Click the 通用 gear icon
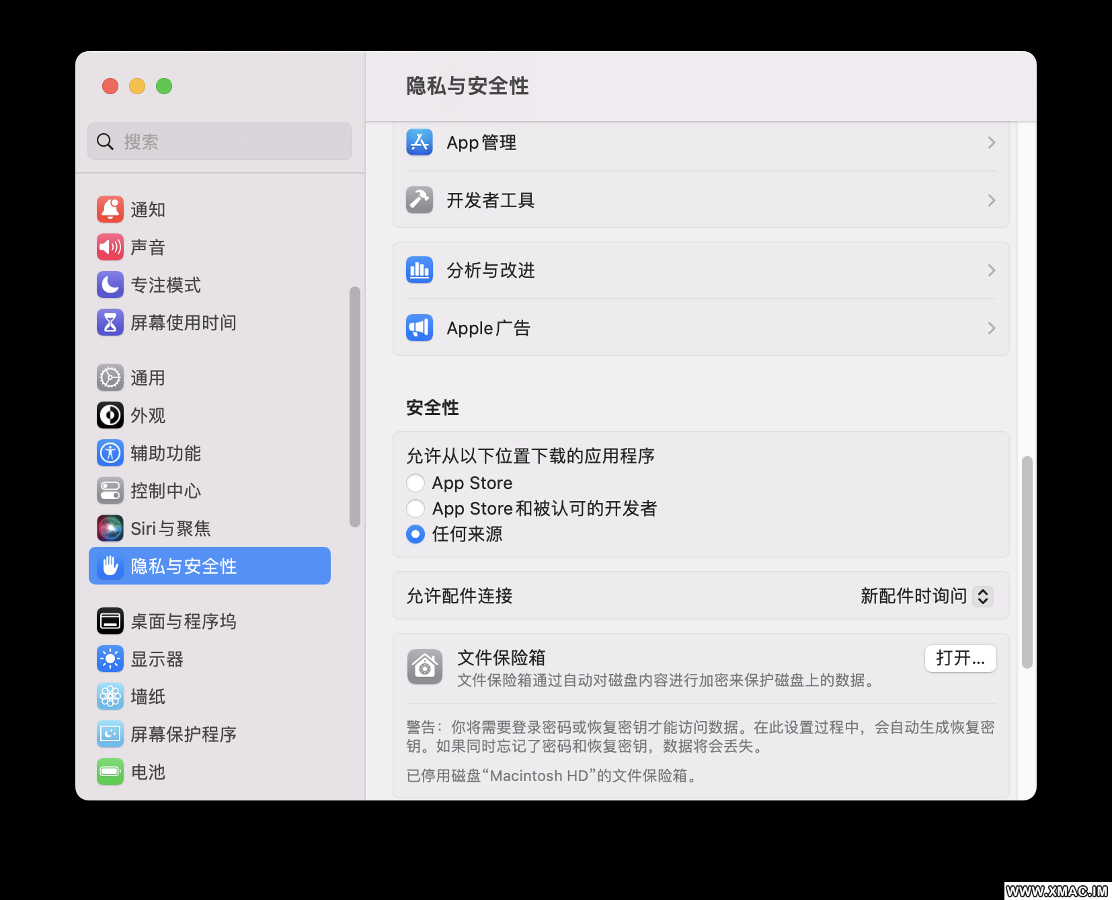Screen dimensions: 1112x900 point(110,377)
